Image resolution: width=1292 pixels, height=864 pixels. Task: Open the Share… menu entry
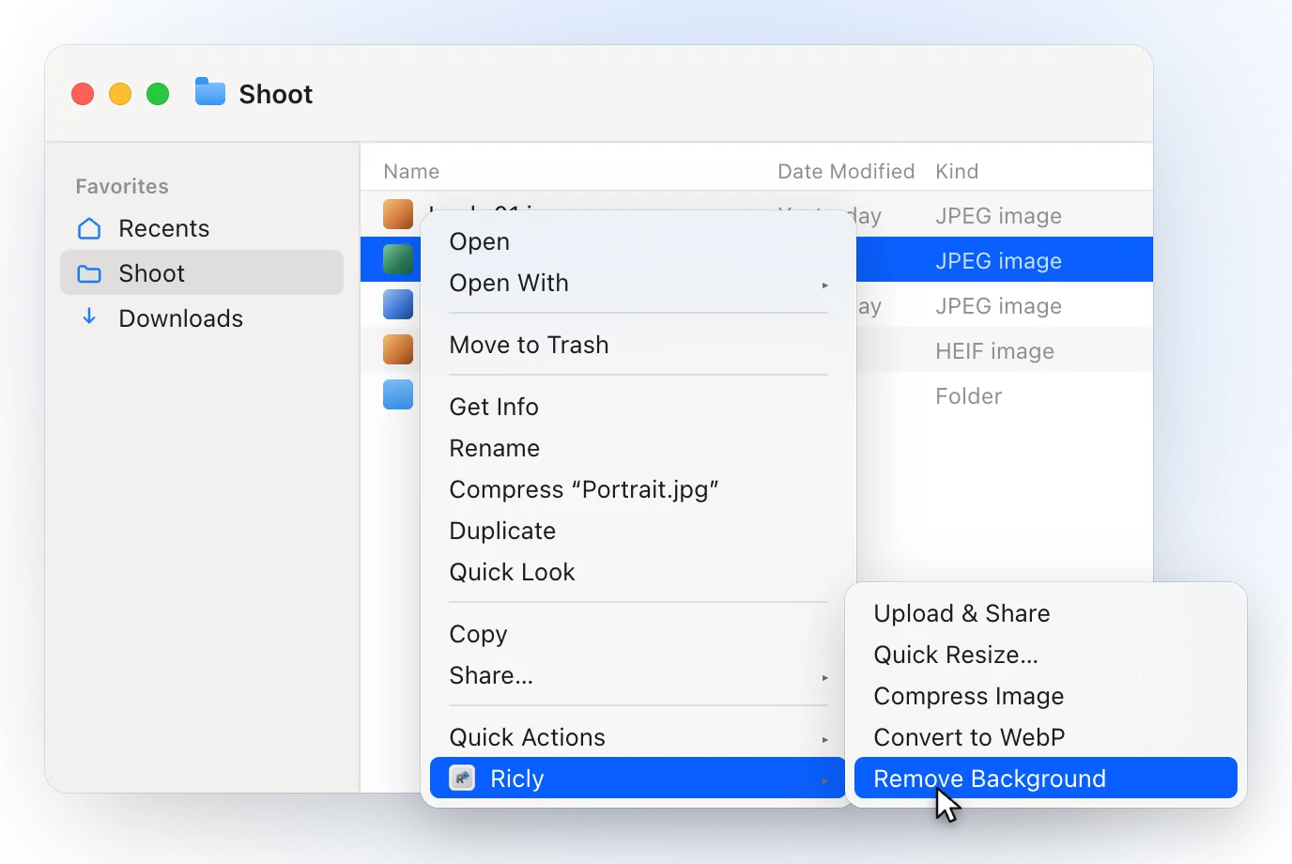coord(638,675)
